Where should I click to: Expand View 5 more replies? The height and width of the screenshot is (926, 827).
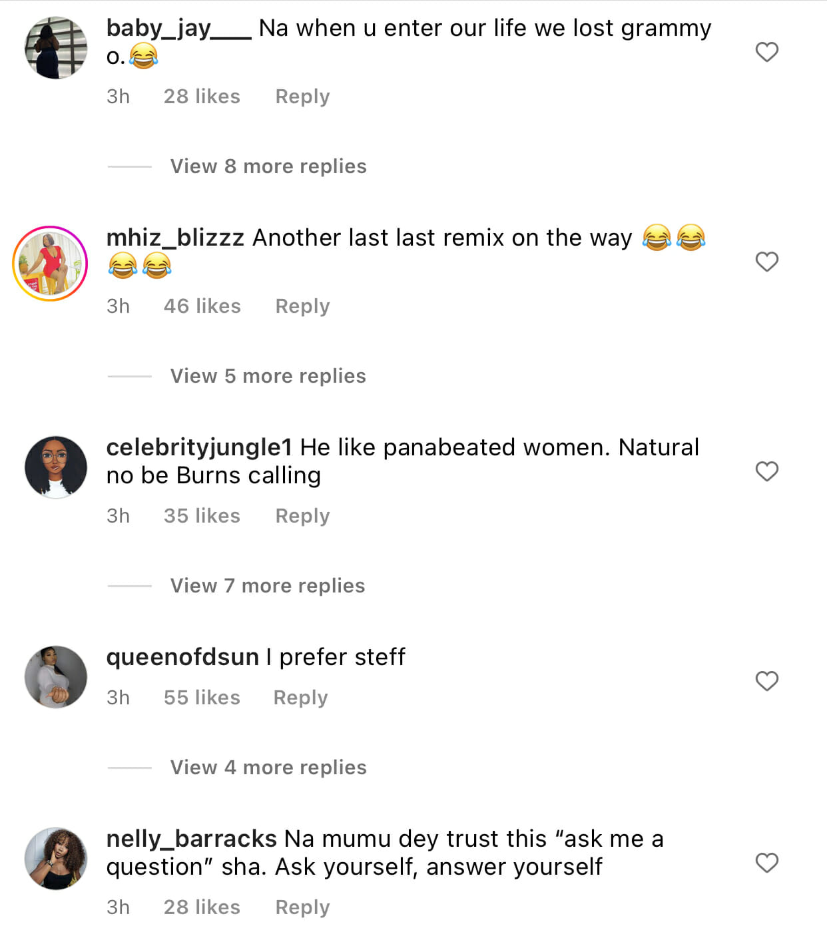(x=268, y=376)
